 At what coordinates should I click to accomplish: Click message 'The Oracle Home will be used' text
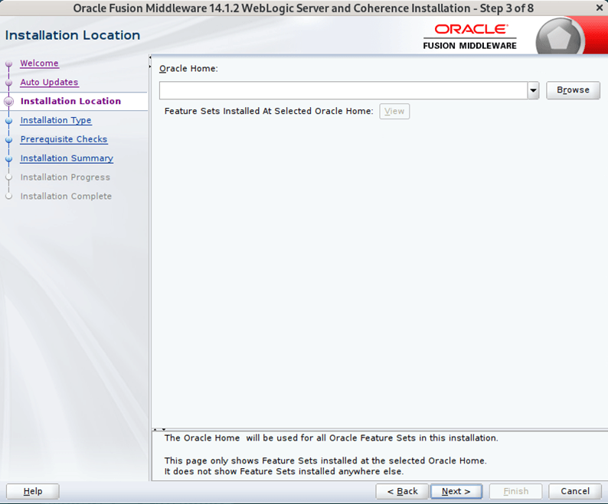coord(331,438)
